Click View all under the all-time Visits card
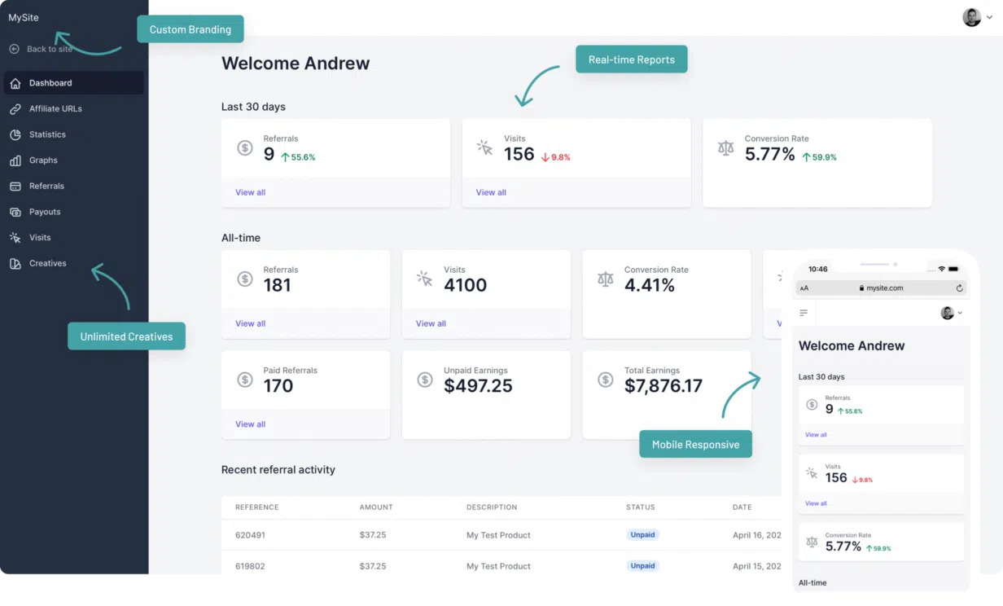This screenshot has height=606, width=1003. (430, 323)
